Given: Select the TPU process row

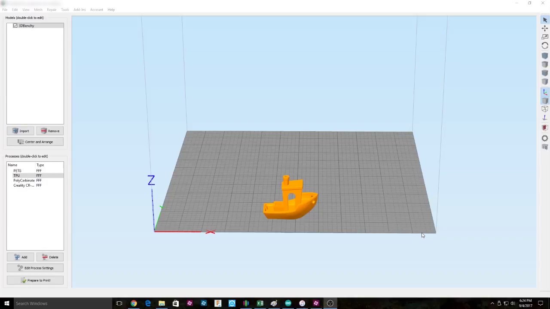Looking at the screenshot, I should [35, 176].
